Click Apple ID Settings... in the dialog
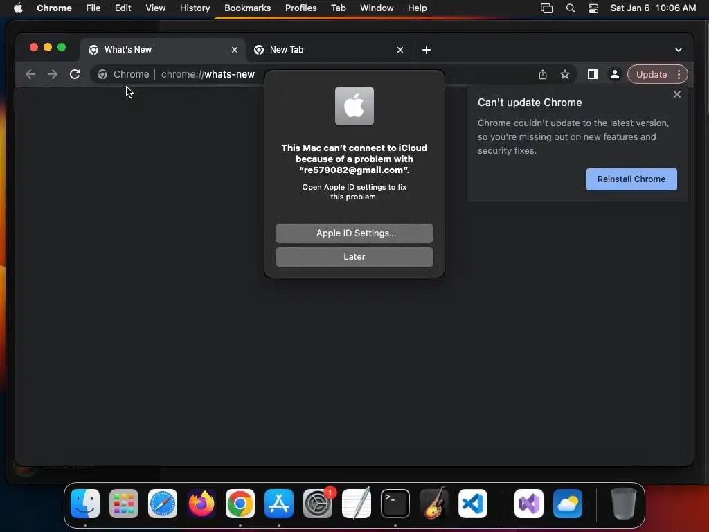 click(354, 233)
